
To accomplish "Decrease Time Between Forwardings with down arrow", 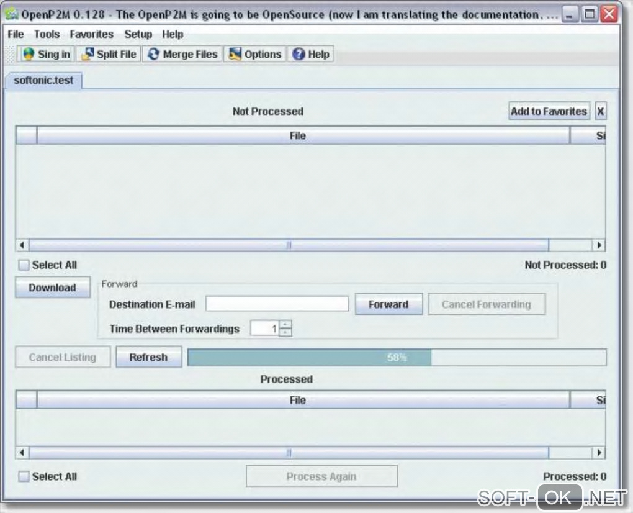I will 285,332.
